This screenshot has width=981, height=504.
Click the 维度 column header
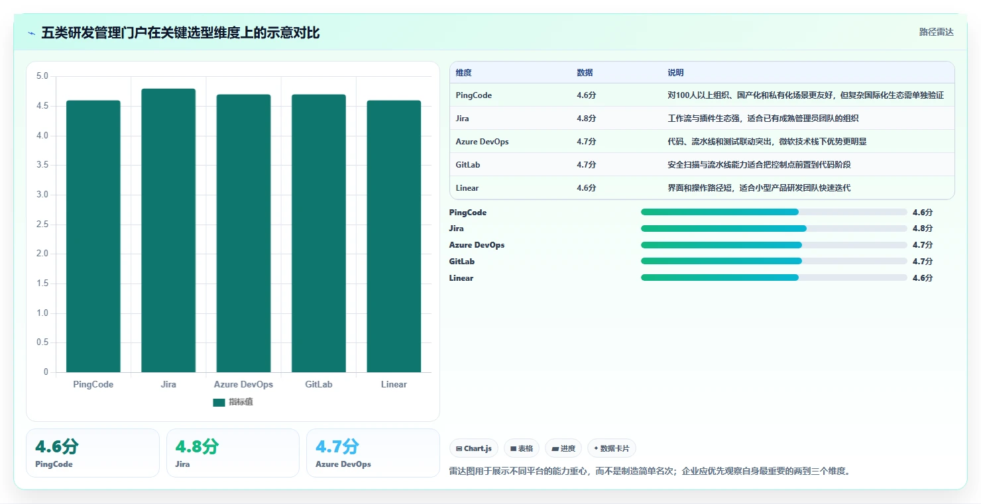coord(463,73)
